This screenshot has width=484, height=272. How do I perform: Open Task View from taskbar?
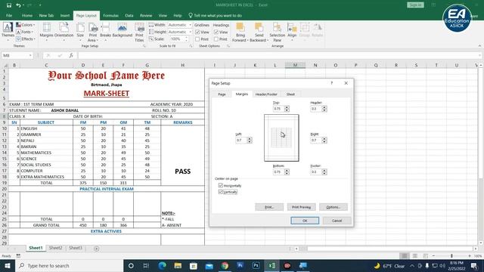tap(146, 265)
